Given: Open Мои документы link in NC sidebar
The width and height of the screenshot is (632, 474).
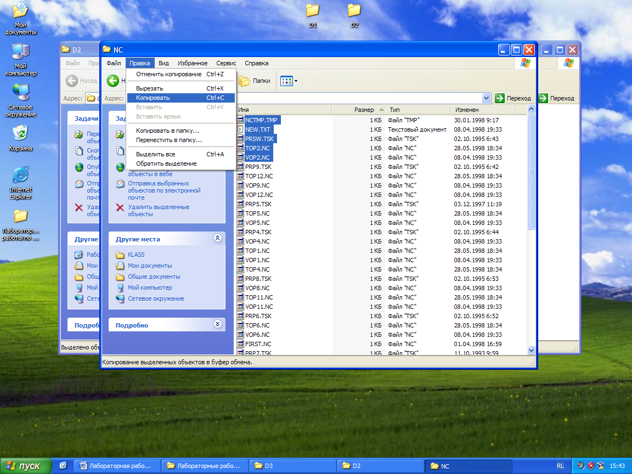Looking at the screenshot, I should tap(150, 266).
